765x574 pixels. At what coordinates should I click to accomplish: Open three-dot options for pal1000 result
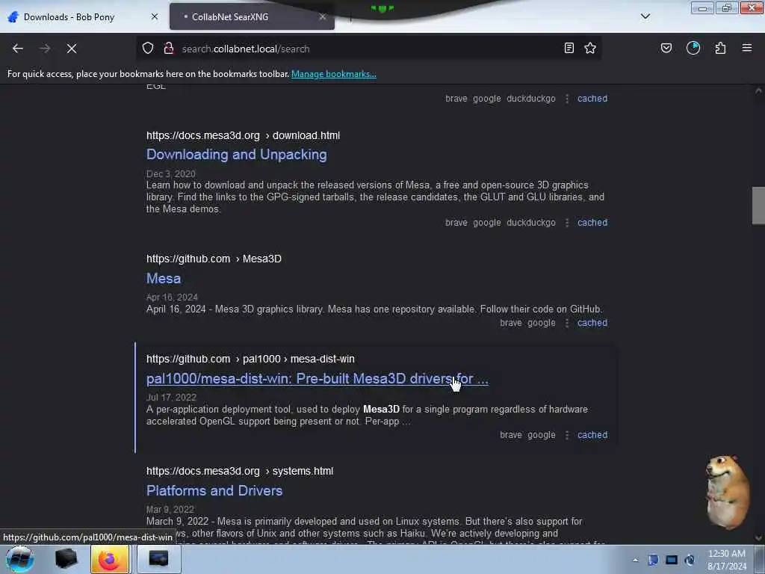tap(567, 435)
